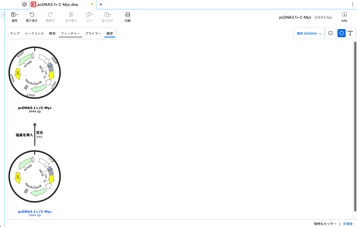The width and height of the screenshot is (357, 227).
Task: Click the 再実行 (Redo) arrow icon
Action: [50, 15]
